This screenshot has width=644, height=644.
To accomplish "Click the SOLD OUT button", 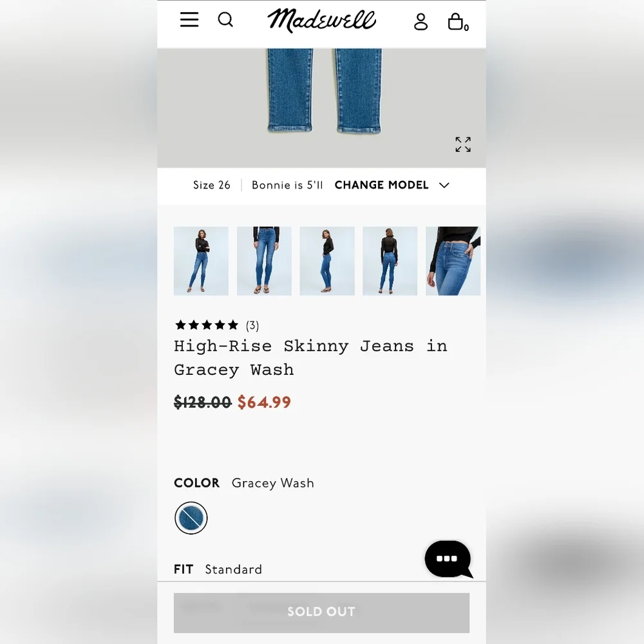I will [321, 612].
